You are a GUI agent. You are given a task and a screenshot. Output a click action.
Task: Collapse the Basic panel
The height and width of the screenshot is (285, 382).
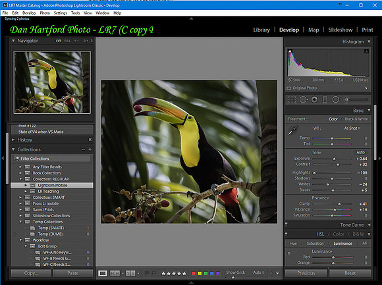[369, 111]
